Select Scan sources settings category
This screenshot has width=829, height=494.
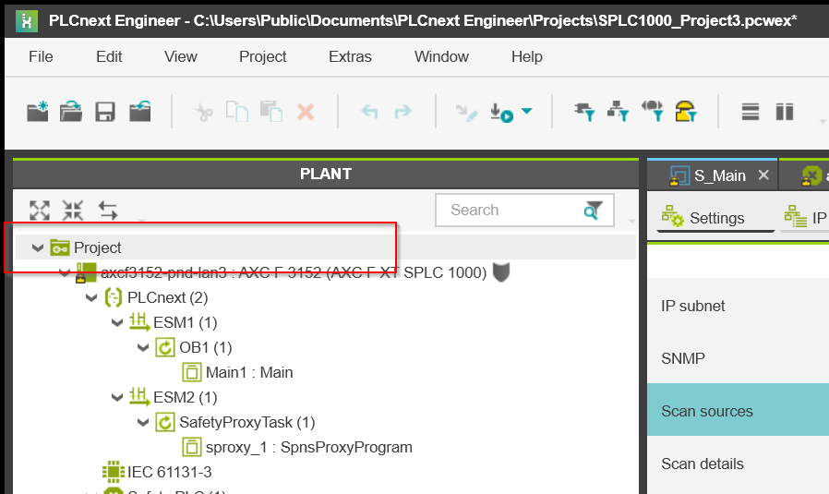click(738, 410)
